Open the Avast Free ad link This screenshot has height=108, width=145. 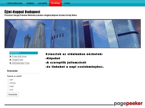18,60
